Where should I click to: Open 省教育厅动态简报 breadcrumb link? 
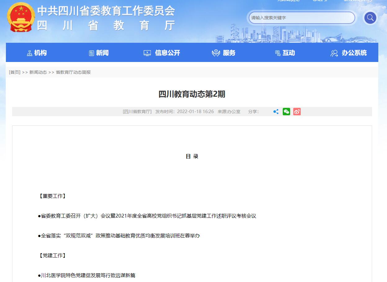73,72
